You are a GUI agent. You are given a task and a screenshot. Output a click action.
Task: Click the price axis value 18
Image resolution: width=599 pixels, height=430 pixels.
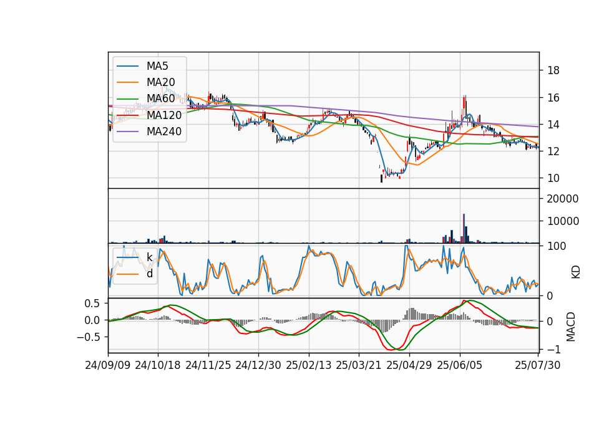(x=553, y=70)
